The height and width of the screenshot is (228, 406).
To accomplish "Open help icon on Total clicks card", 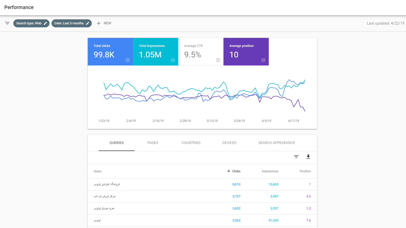I will (127, 60).
